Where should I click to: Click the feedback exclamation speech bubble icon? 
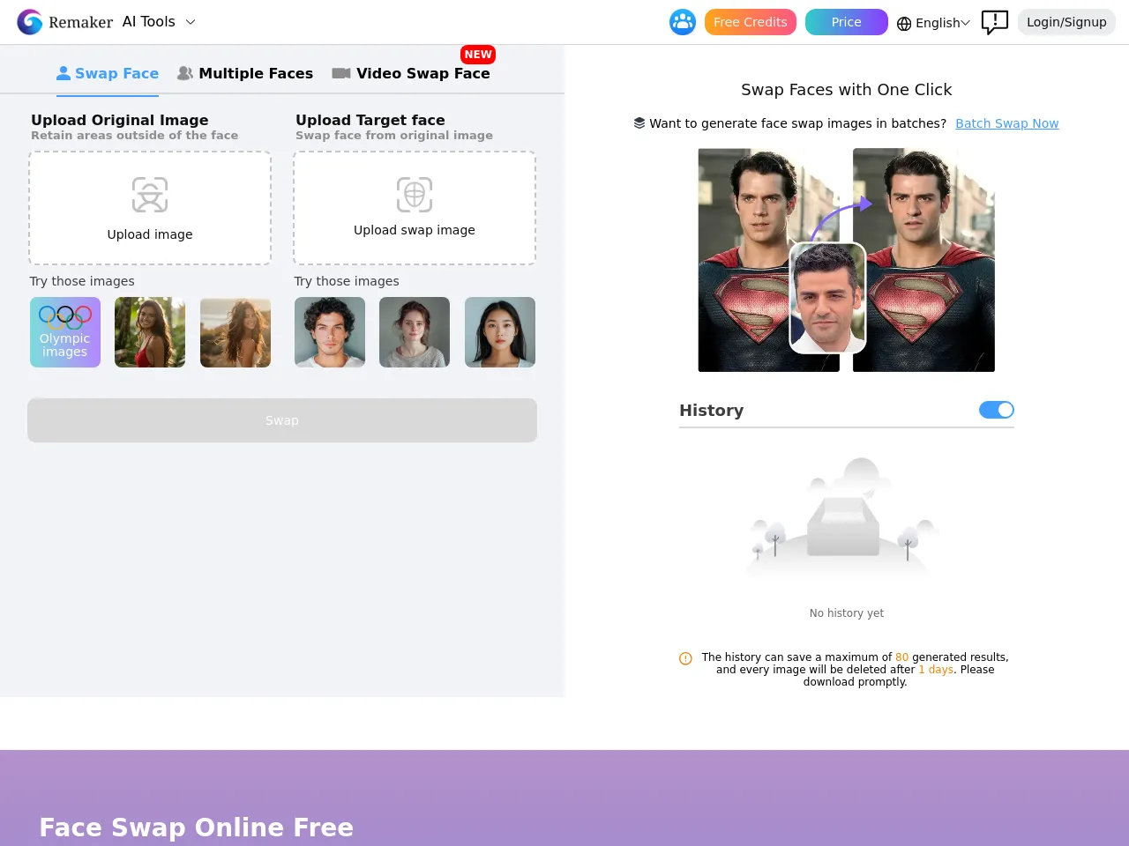point(994,22)
